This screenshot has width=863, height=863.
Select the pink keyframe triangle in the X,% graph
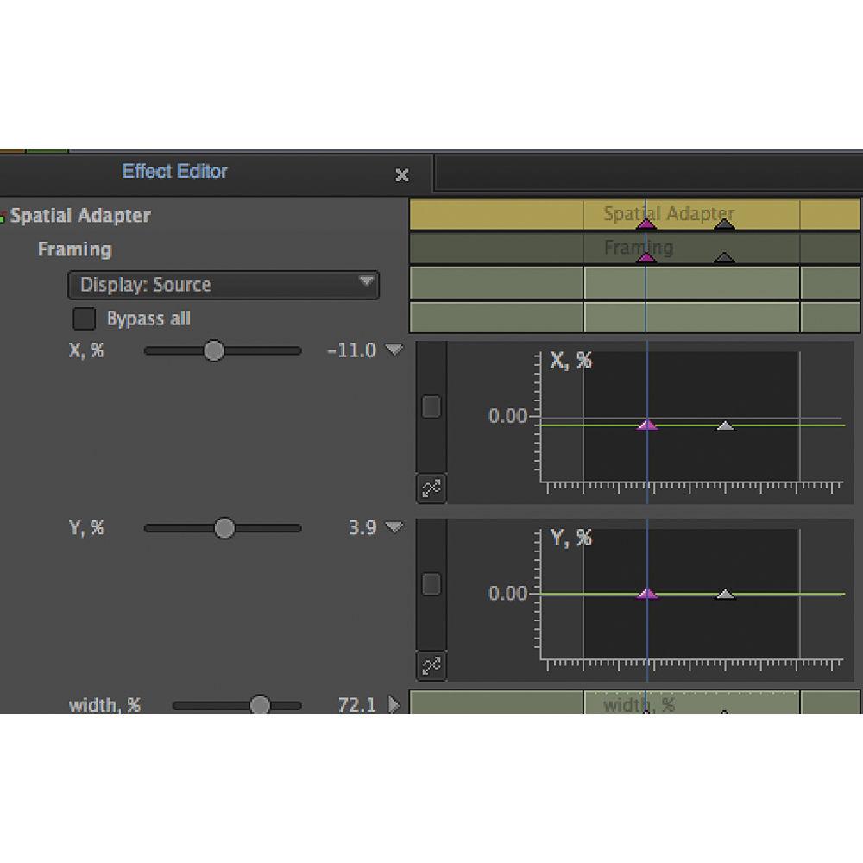[647, 425]
